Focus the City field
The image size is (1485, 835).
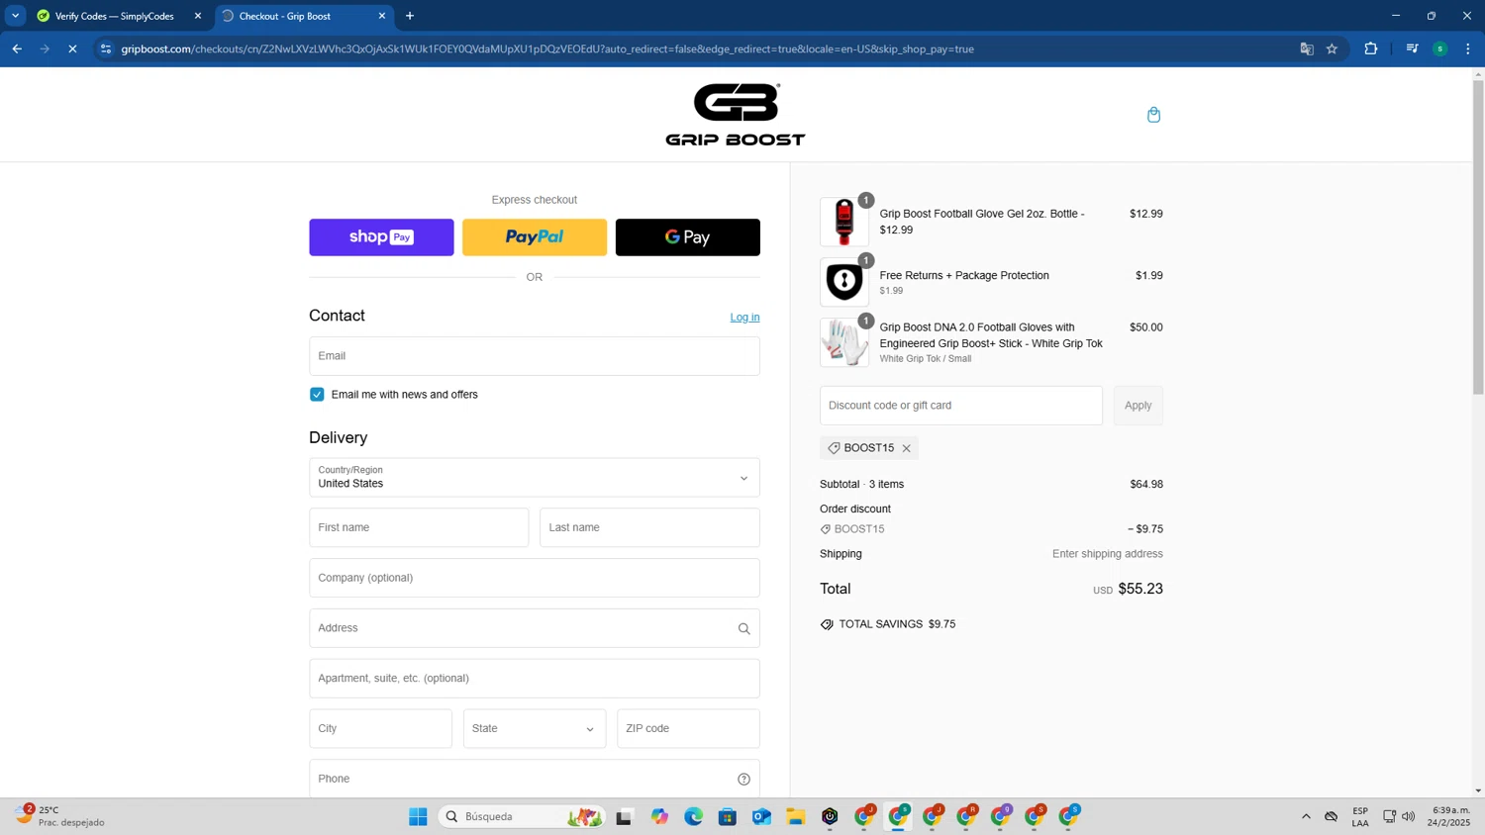pos(380,729)
